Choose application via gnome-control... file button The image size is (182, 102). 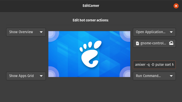pos(154,43)
